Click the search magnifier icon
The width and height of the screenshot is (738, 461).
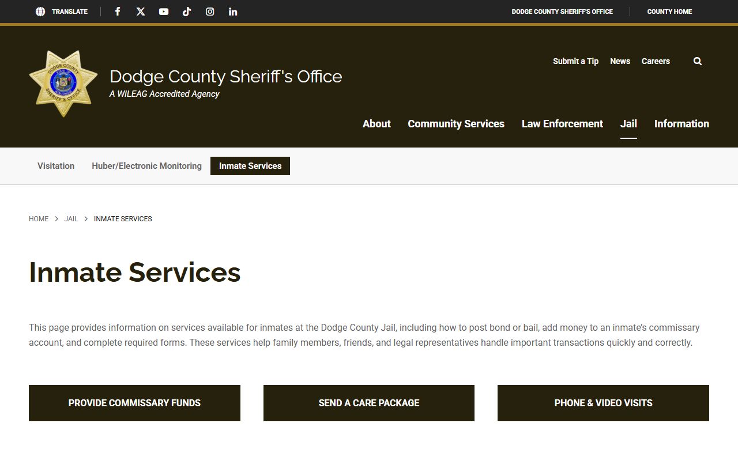(x=698, y=61)
